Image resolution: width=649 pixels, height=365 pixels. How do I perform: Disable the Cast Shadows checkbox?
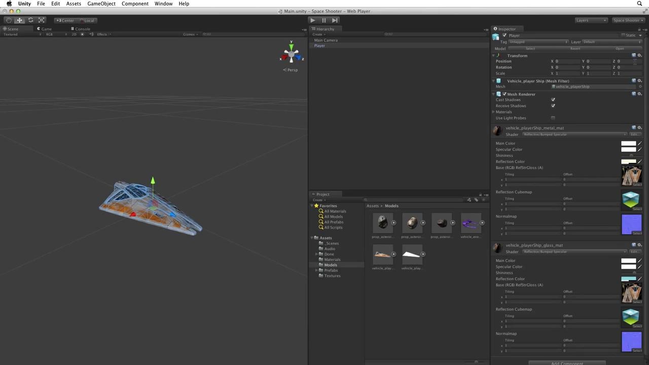(553, 100)
